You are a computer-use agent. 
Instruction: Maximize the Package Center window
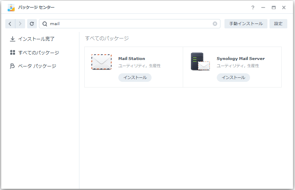(x=274, y=8)
